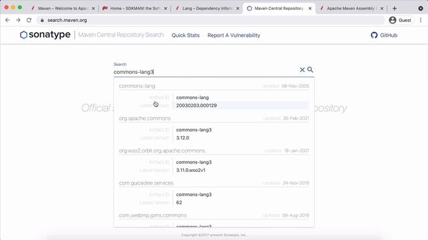Close the Maven Welcome tab

coord(94,9)
